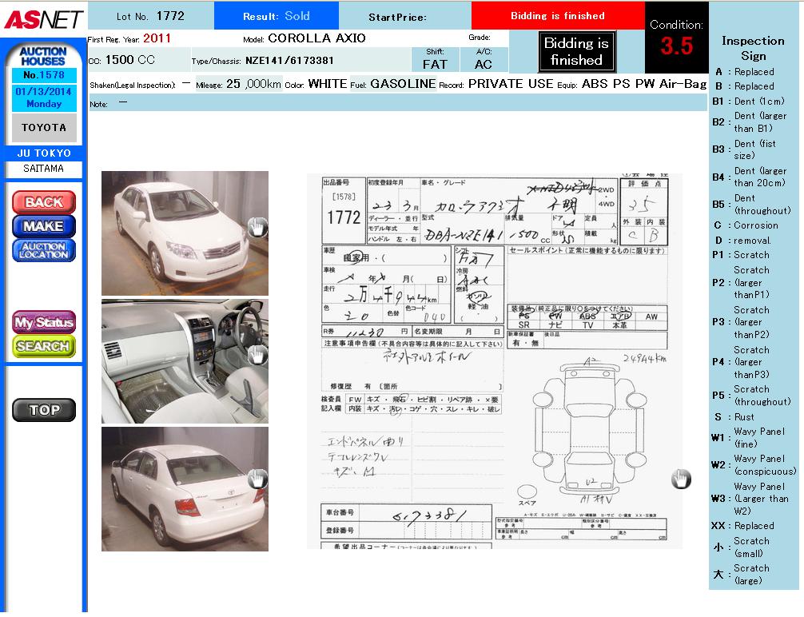Click the SAITAMA location label
This screenshot has height=617, width=804.
[44, 169]
